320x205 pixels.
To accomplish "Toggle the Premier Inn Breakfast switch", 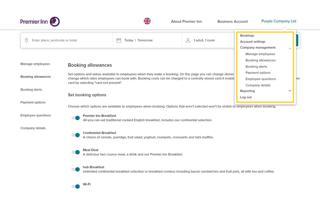I will point(76,118).
